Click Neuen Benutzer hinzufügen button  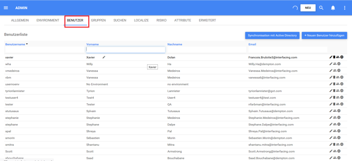325,36
